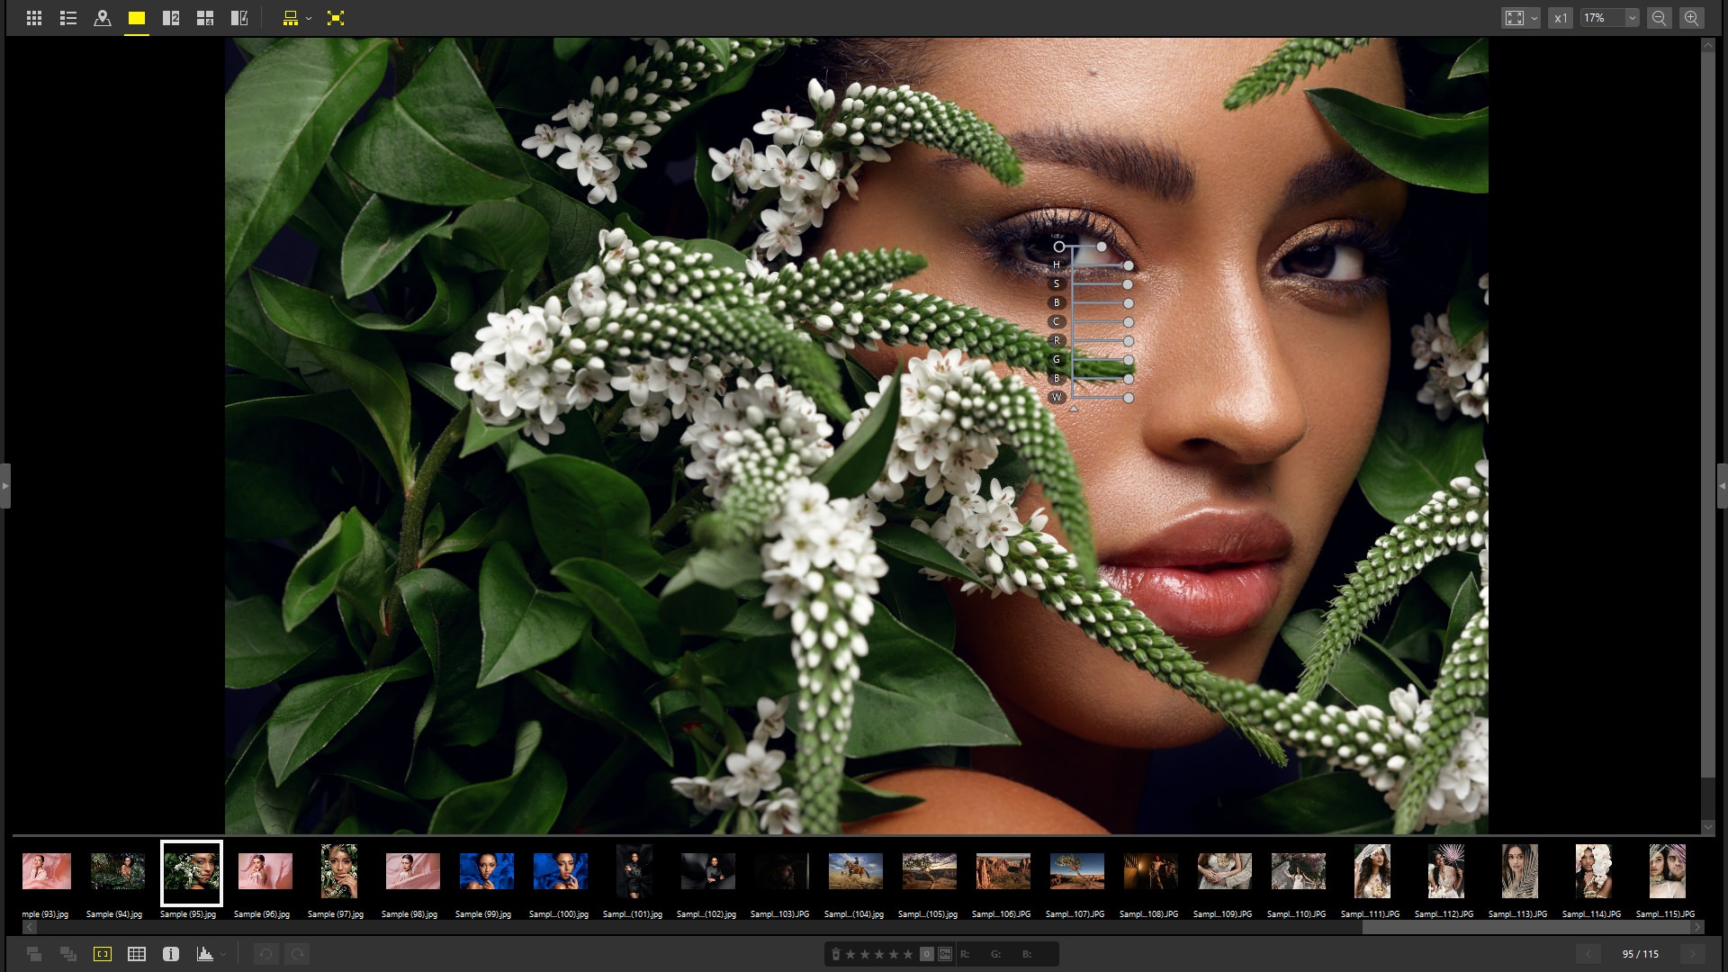Zoom in with the magnifier plus button
The width and height of the screenshot is (1728, 972).
click(x=1691, y=17)
